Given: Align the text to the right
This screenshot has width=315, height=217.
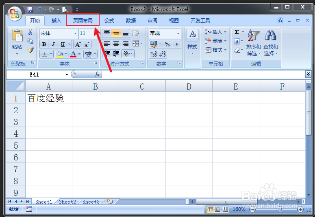Looking at the screenshot, I should 126,44.
